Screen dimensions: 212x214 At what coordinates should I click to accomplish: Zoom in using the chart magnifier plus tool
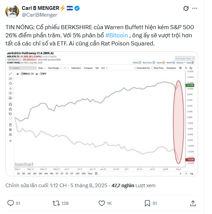click(x=11, y=130)
